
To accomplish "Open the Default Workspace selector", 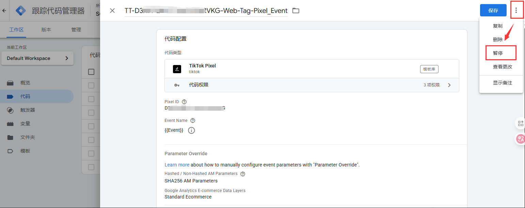I will [x=37, y=58].
